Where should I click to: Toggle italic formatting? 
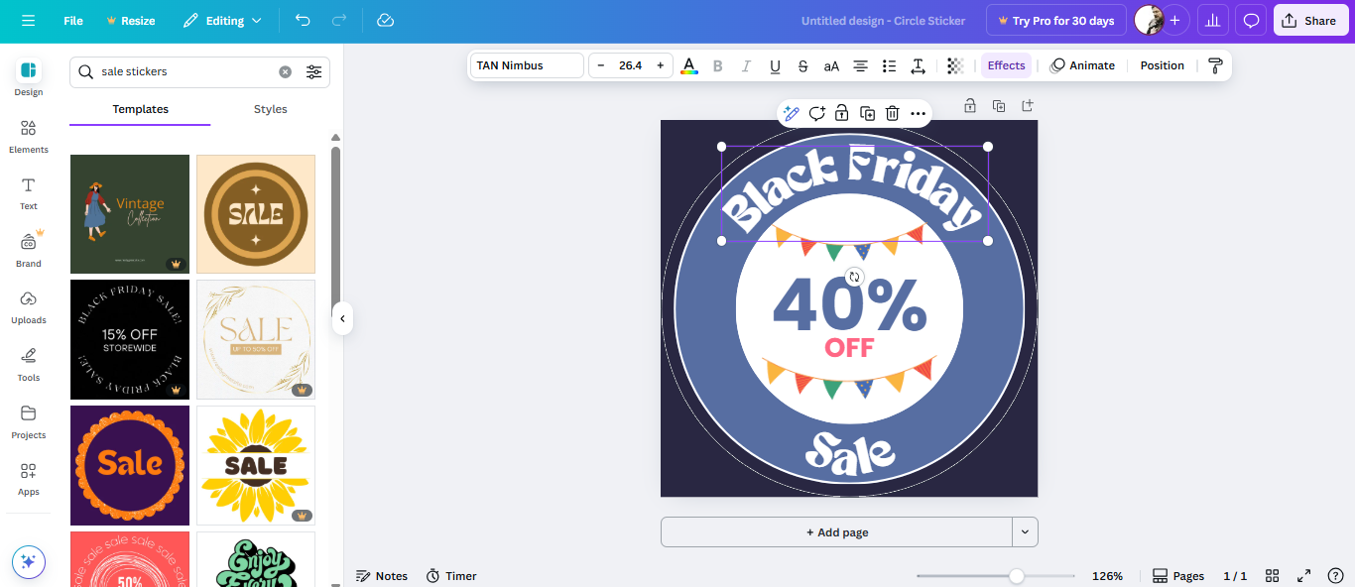pos(746,65)
